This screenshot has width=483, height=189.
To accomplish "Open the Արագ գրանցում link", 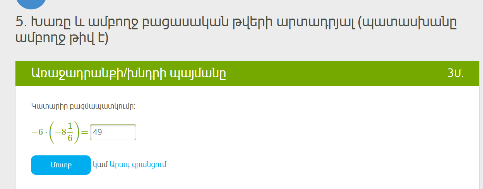I will [x=138, y=164].
